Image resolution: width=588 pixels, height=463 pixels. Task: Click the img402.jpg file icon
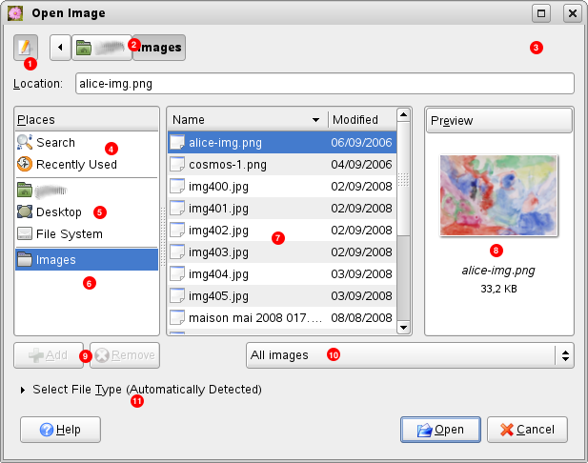(177, 231)
